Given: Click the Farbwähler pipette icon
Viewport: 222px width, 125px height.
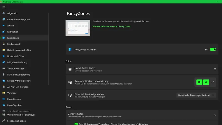Looking at the screenshot, I should tap(4, 32).
